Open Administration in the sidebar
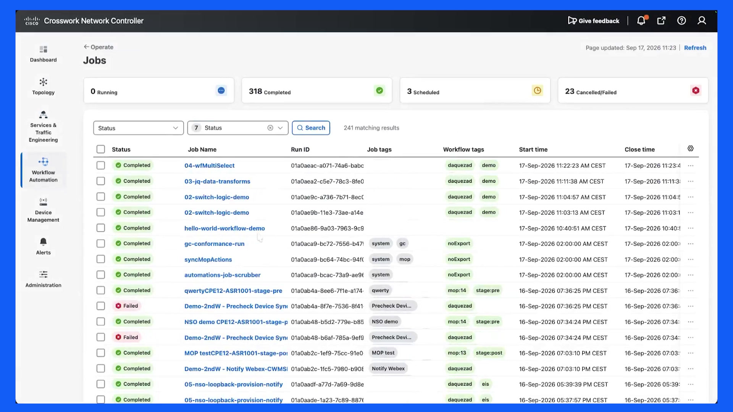The image size is (733, 412). pyautogui.click(x=43, y=279)
